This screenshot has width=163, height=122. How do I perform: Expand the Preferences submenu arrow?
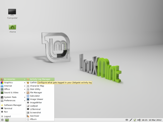pos(25,101)
